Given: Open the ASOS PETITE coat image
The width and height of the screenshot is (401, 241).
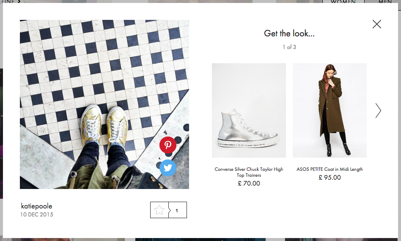Looking at the screenshot, I should tap(330, 110).
